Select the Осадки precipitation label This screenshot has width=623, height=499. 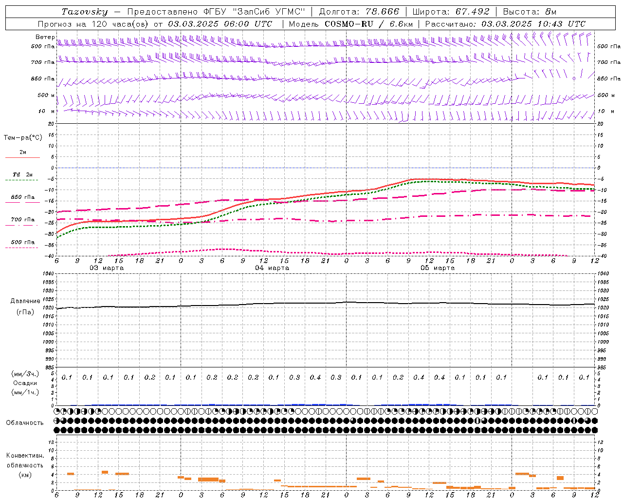(25, 383)
